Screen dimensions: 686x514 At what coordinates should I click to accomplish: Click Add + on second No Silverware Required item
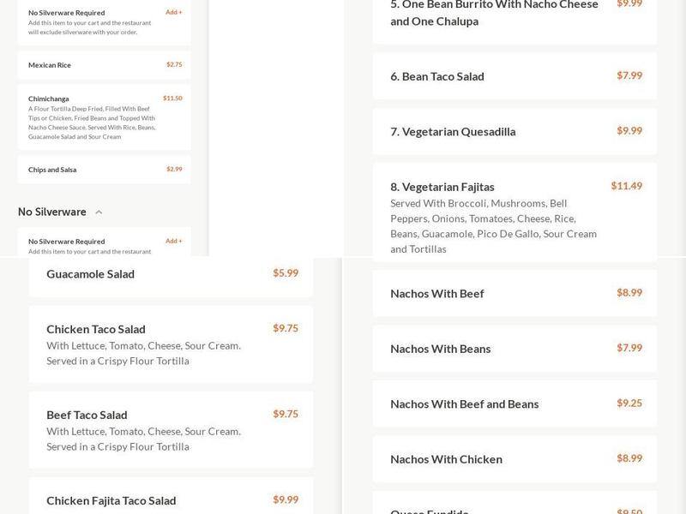[x=175, y=241]
